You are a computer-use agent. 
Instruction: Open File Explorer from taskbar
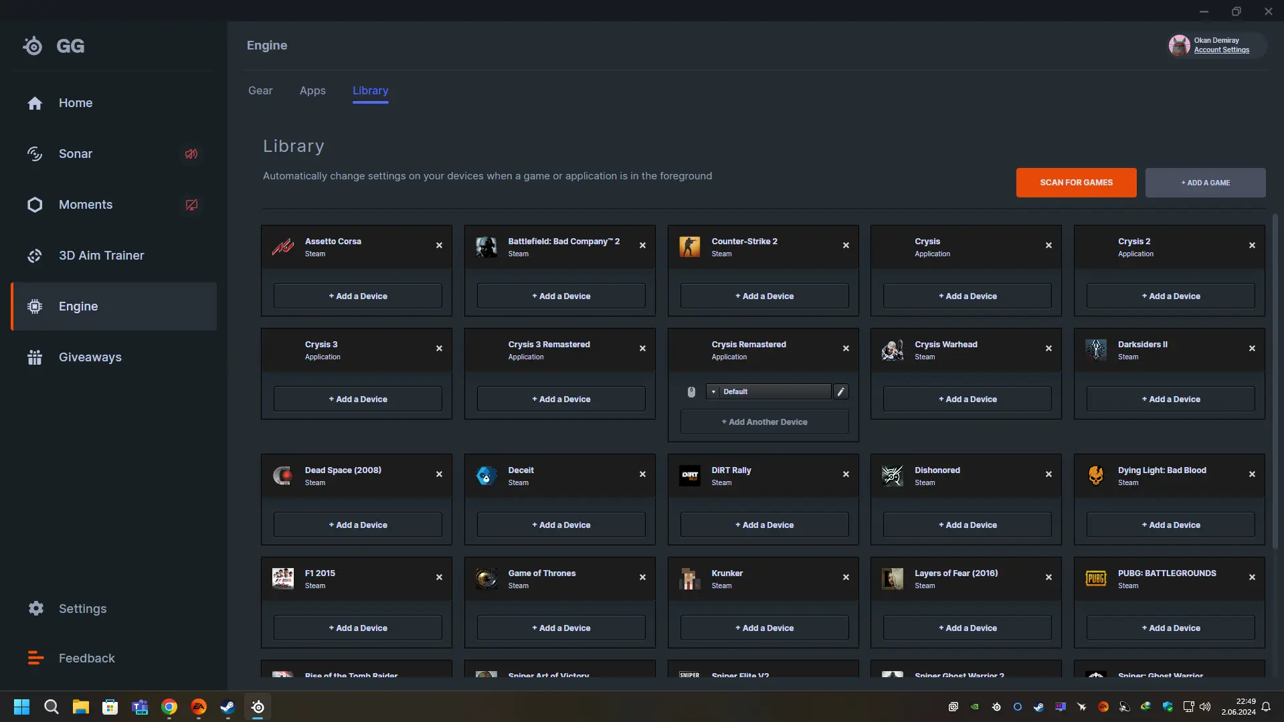point(81,707)
